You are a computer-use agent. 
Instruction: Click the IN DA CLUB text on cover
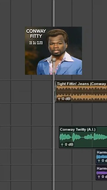tap(36, 43)
